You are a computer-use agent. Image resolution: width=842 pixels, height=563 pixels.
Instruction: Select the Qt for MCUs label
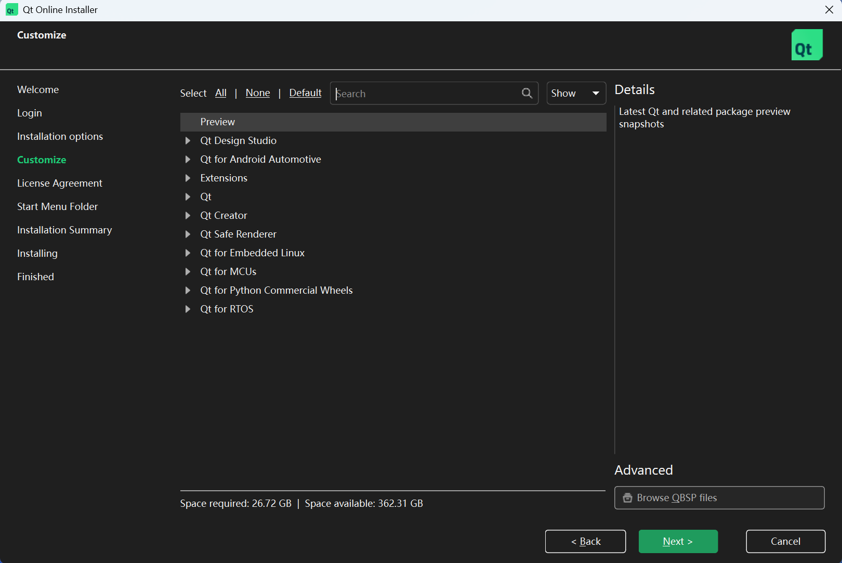pos(229,272)
